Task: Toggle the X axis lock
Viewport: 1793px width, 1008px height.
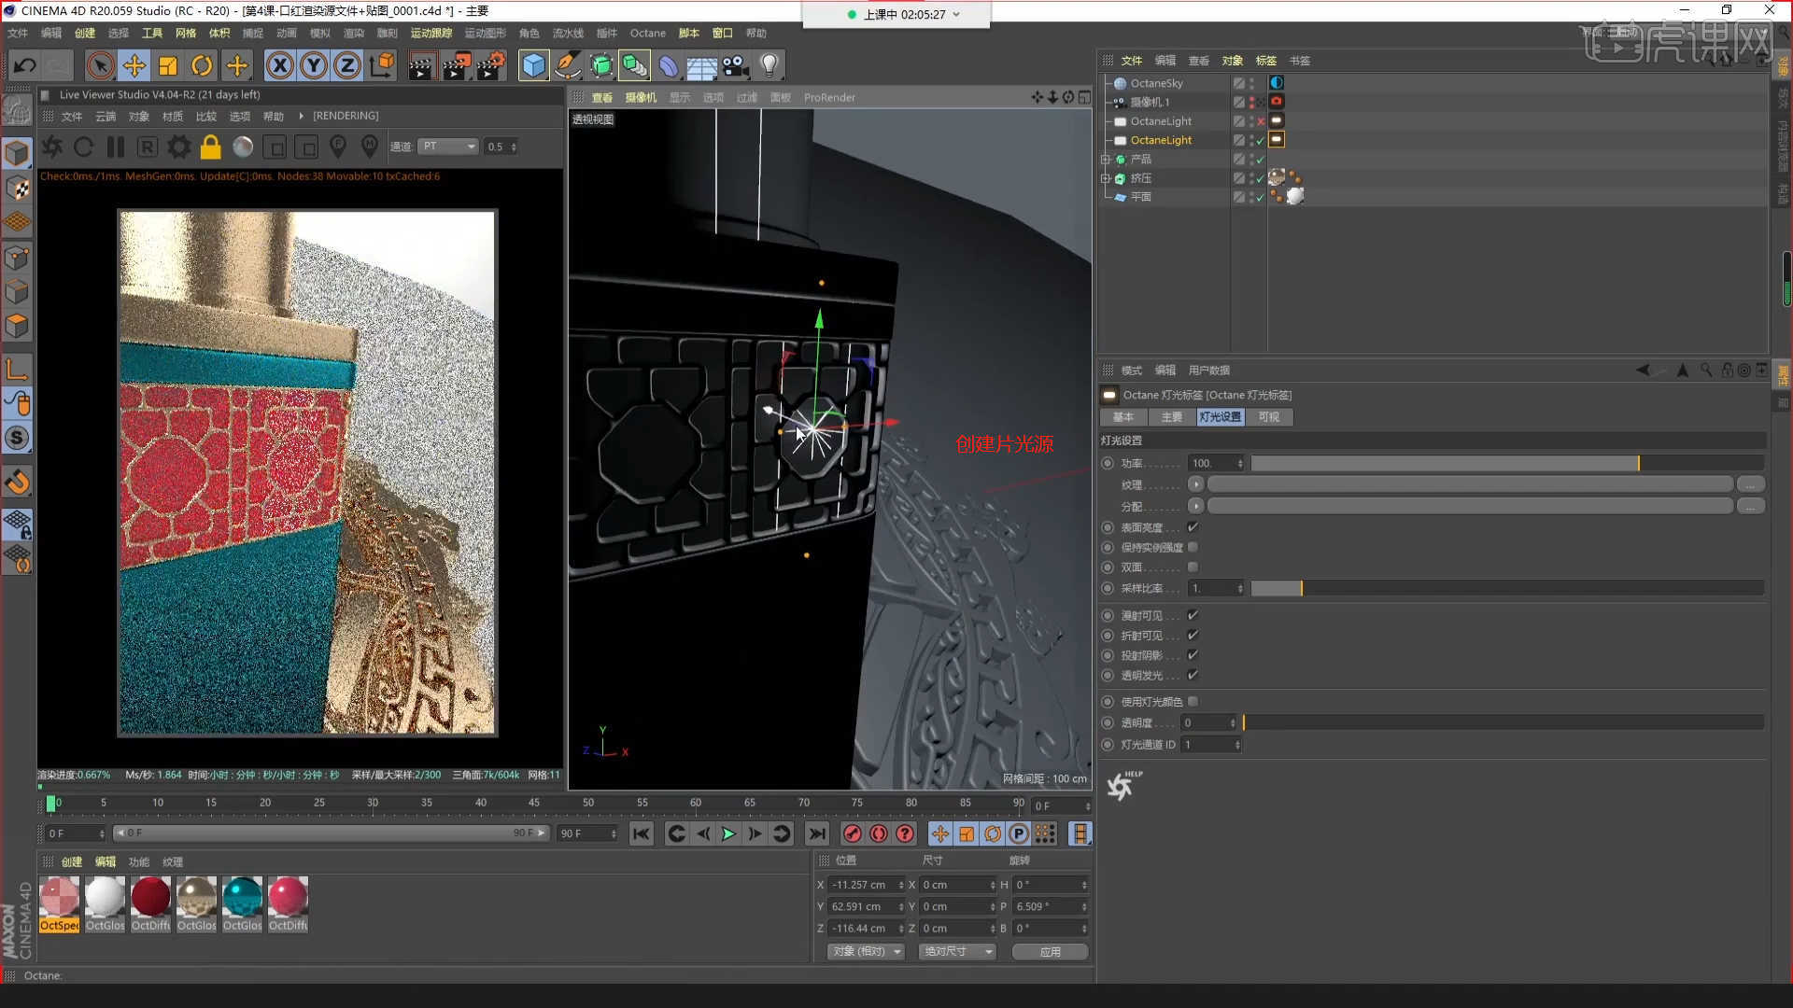Action: click(279, 65)
